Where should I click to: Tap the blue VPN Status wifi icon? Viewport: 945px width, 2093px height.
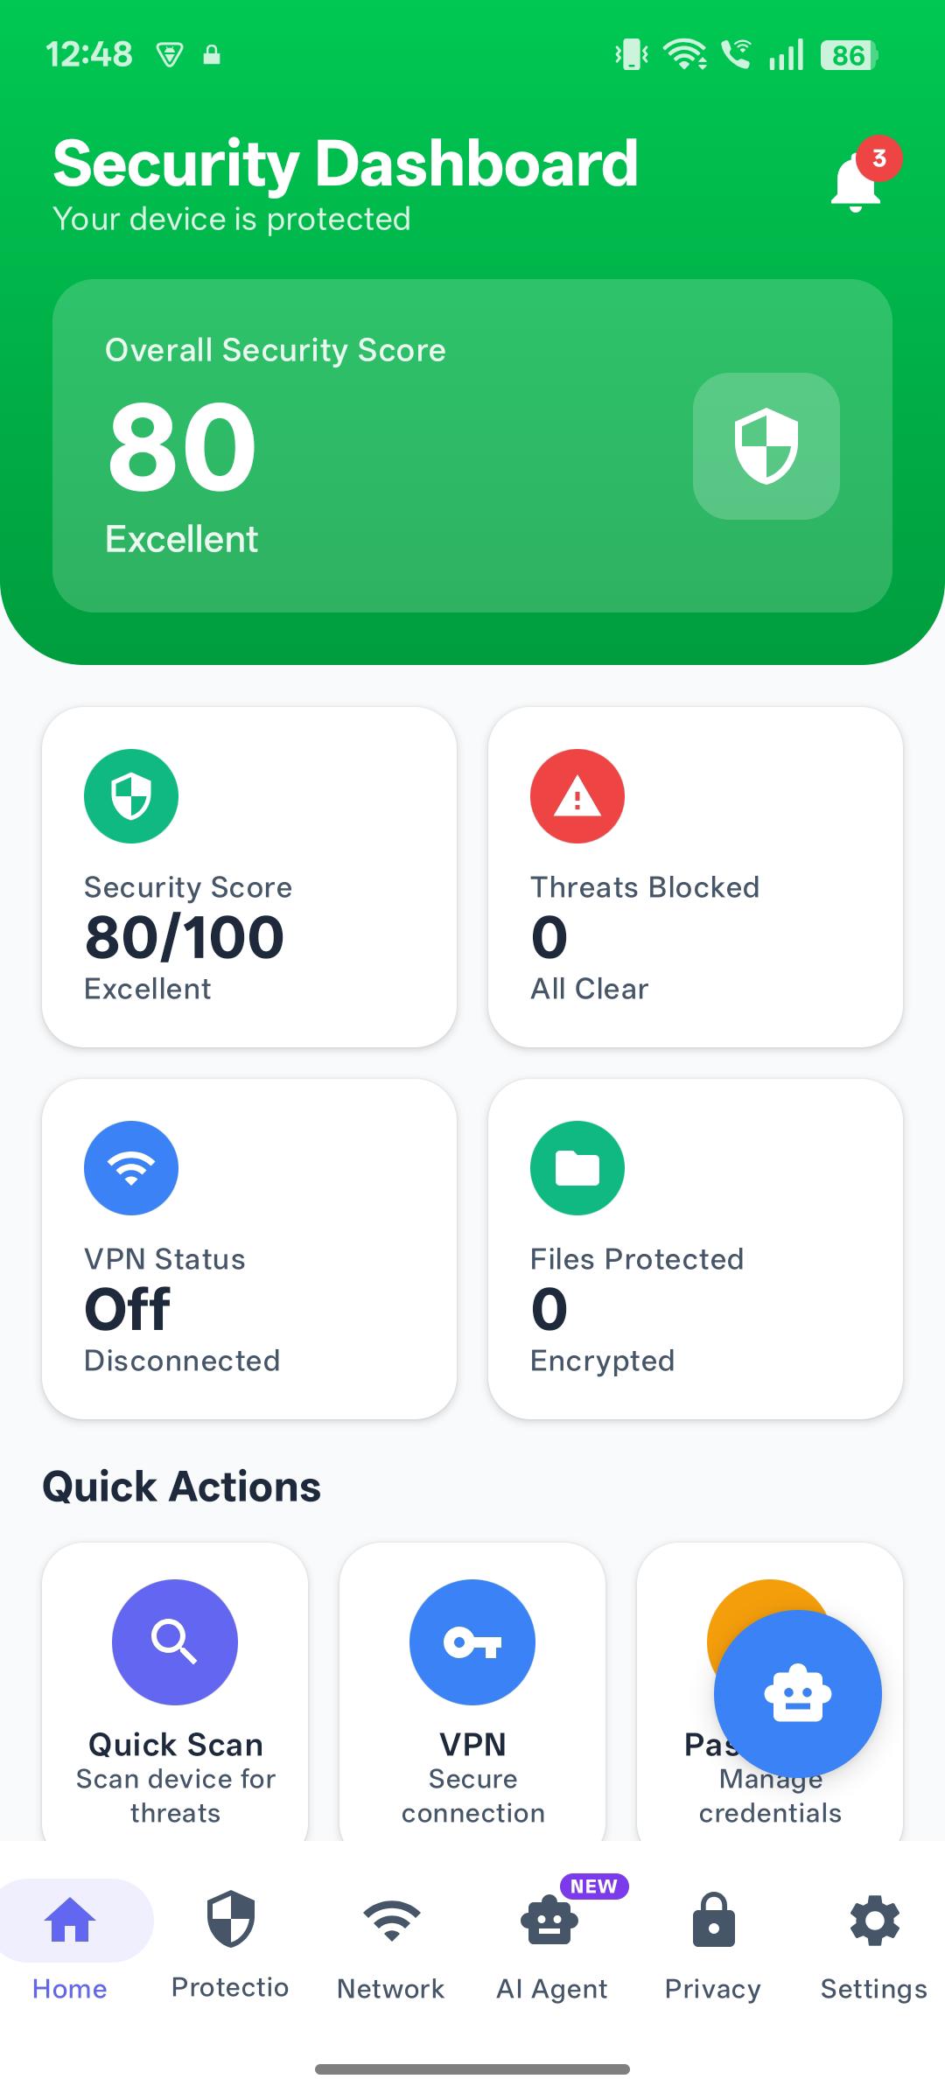(131, 1168)
